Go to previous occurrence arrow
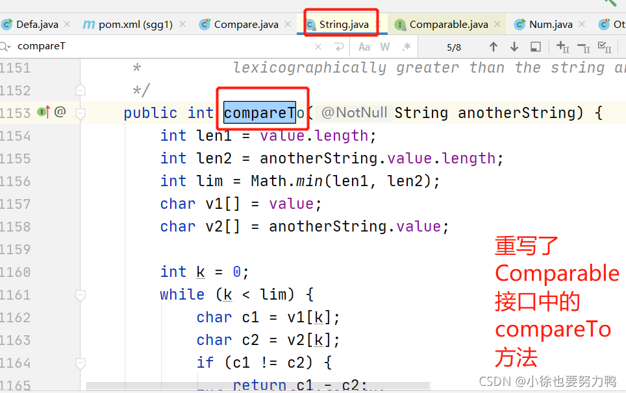 (x=494, y=47)
